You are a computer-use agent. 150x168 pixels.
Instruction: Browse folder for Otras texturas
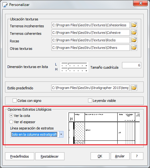pyautogui.click(x=134, y=48)
